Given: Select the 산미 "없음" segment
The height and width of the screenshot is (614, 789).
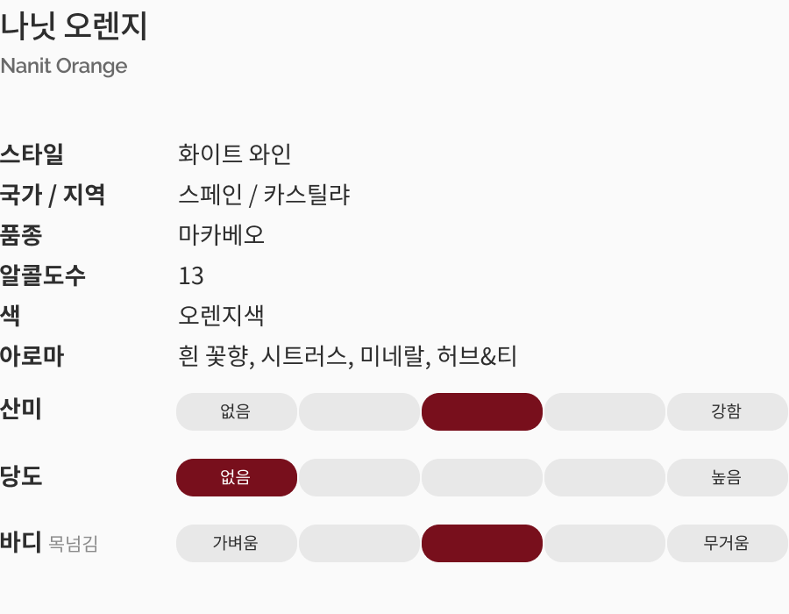Looking at the screenshot, I should 236,412.
